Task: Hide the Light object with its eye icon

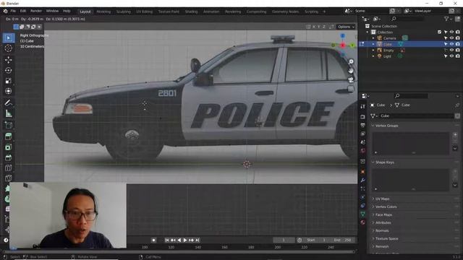Action: point(451,56)
